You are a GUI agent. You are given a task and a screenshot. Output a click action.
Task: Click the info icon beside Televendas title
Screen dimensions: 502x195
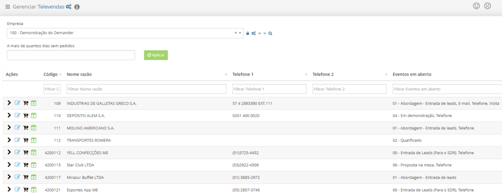(77, 7)
